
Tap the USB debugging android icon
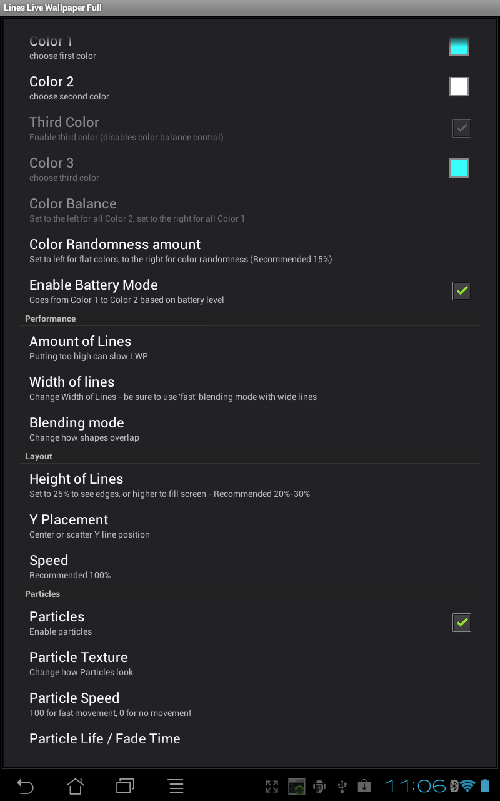pos(319,786)
